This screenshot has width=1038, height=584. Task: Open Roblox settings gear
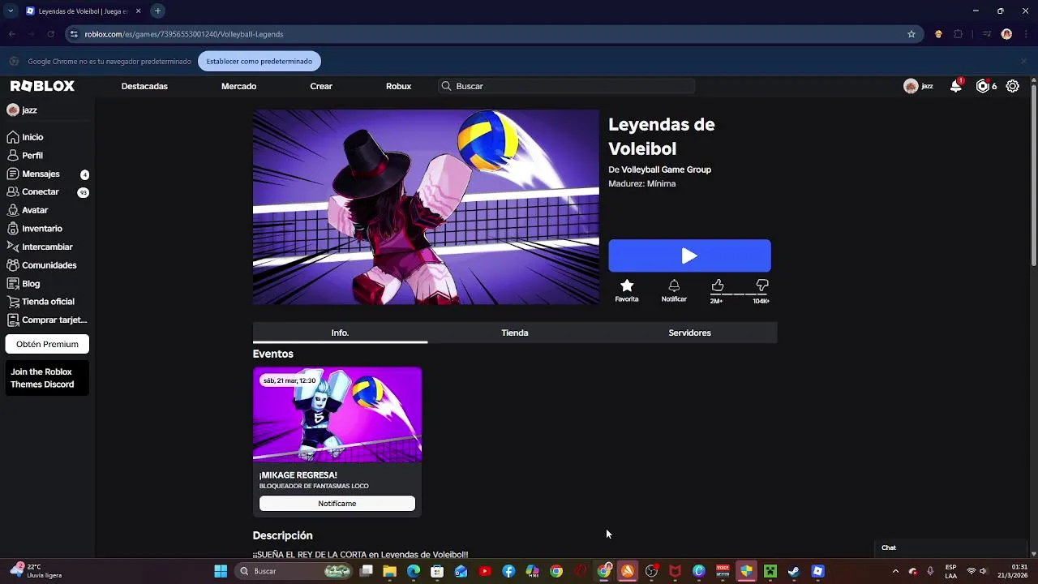point(1013,86)
